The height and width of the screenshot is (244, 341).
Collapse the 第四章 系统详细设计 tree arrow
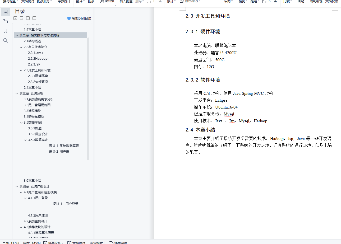pyautogui.click(x=17, y=186)
